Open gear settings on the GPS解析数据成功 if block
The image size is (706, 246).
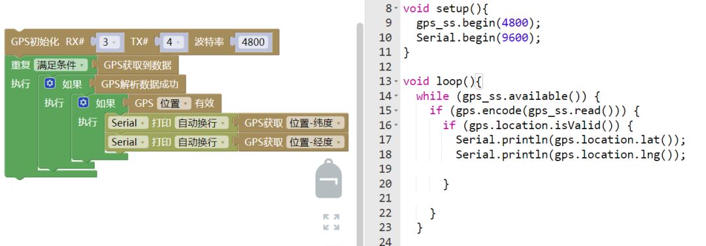(x=49, y=84)
